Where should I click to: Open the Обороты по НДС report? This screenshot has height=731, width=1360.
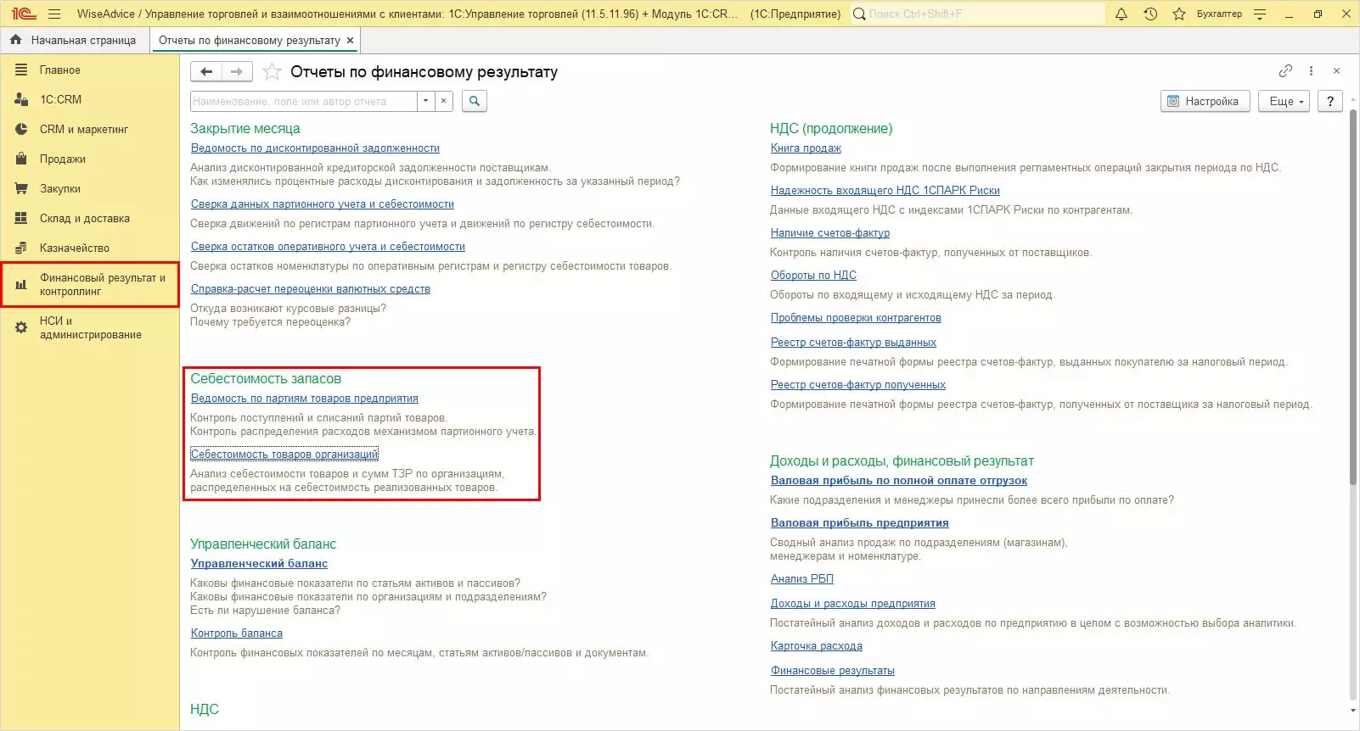pyautogui.click(x=813, y=276)
